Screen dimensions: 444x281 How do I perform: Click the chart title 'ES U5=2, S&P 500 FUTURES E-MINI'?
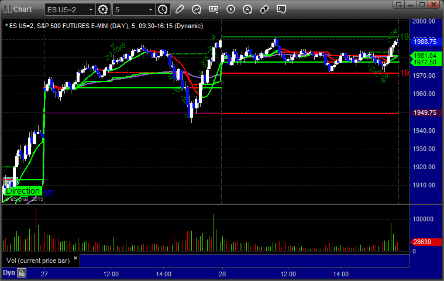[x=67, y=26]
